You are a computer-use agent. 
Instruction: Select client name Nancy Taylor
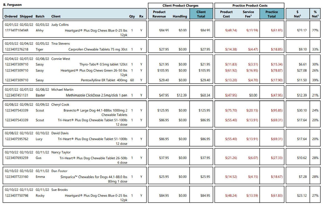tap(61, 152)
